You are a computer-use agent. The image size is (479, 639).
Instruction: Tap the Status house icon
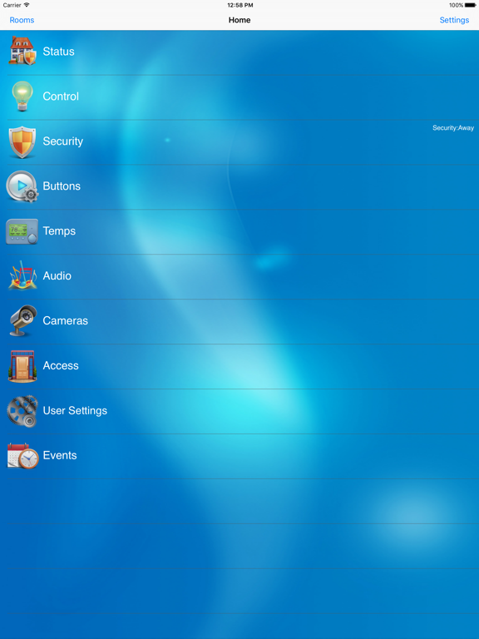[x=22, y=51]
